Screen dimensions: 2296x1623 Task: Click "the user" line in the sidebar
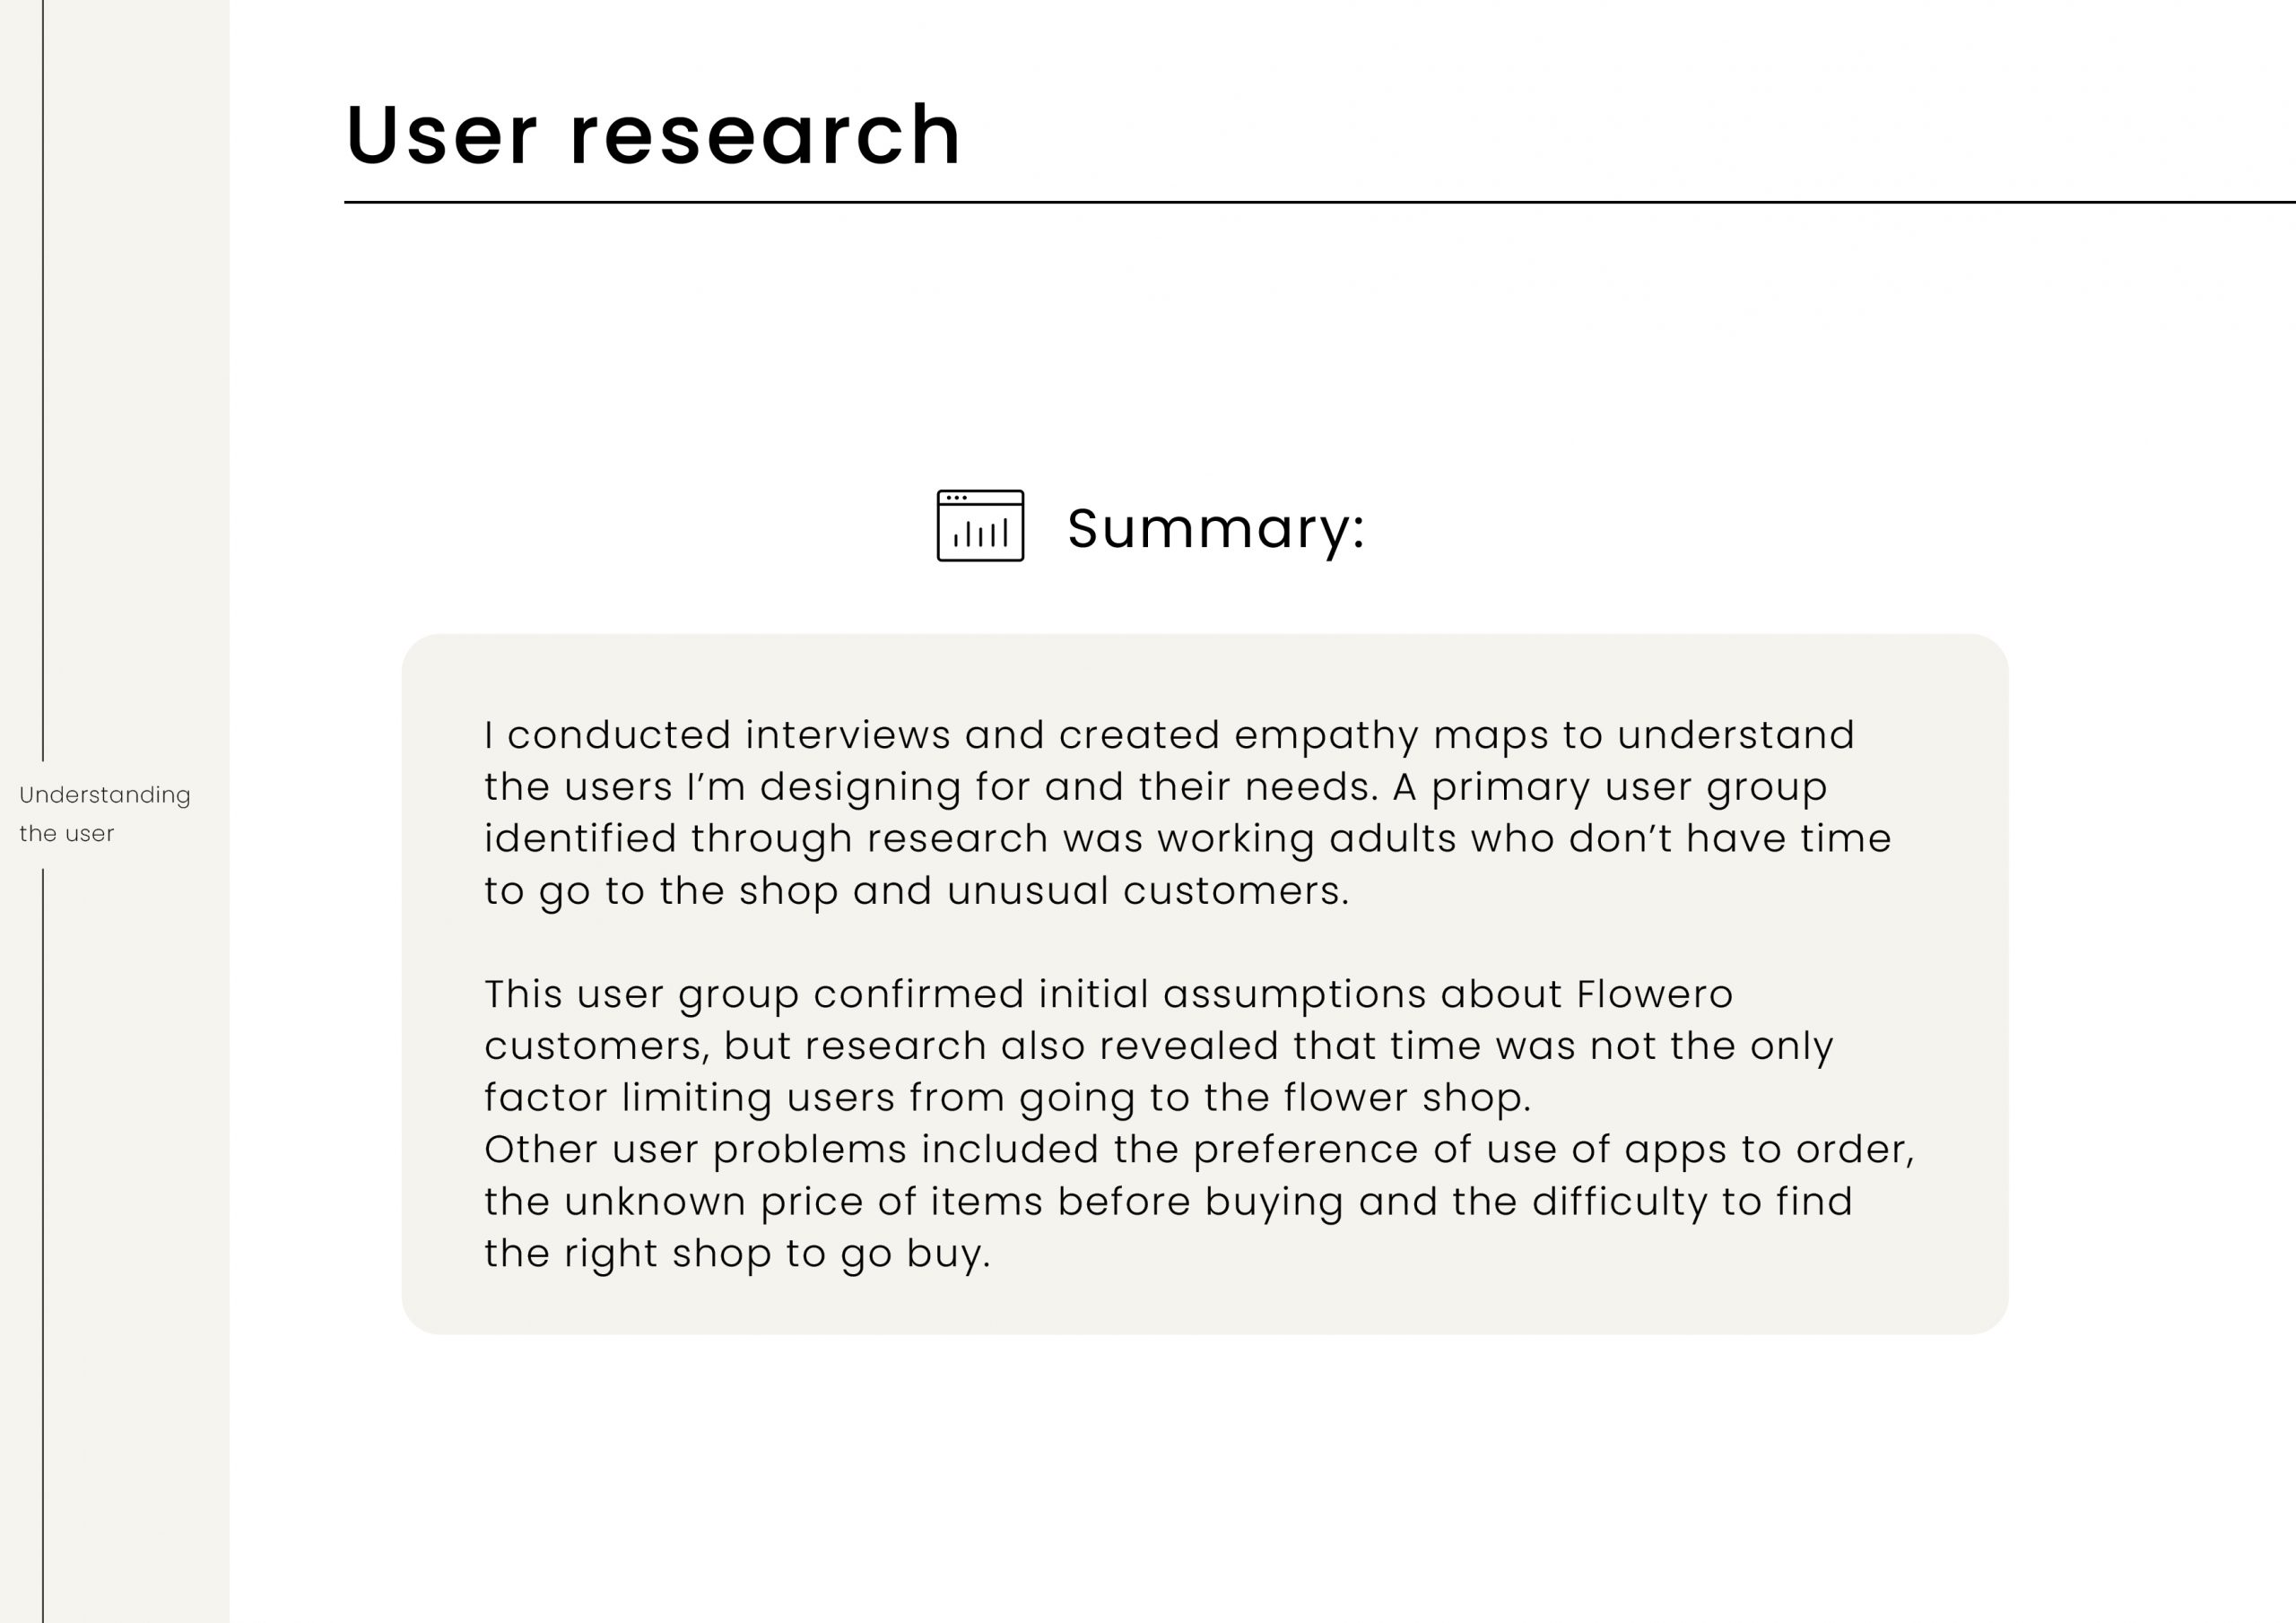[67, 833]
